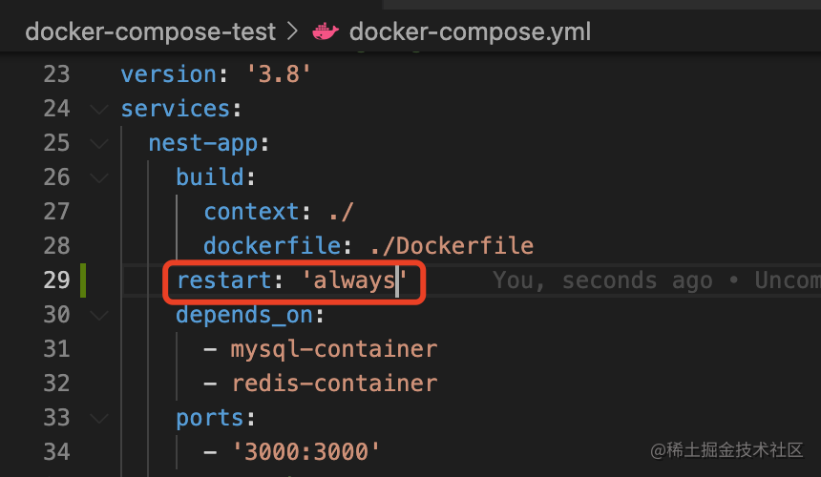Click the redis-container list entry
The width and height of the screenshot is (821, 477).
334,384
